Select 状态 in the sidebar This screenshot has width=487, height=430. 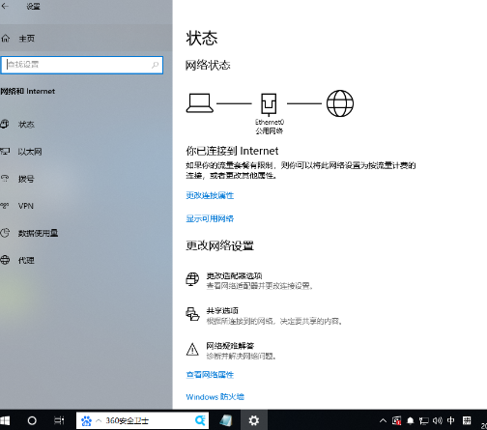[26, 125]
